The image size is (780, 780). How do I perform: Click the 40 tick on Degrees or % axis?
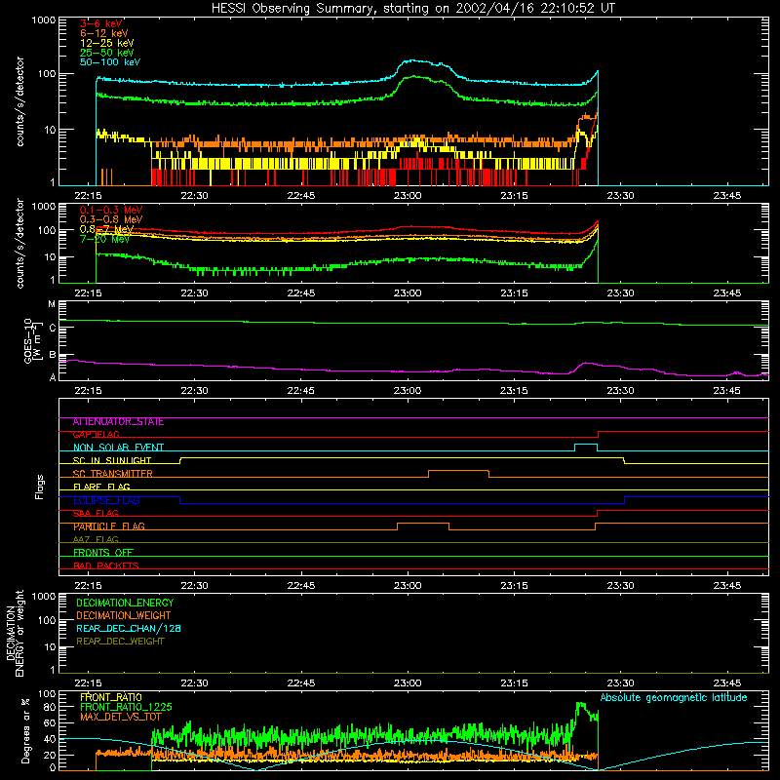50,740
